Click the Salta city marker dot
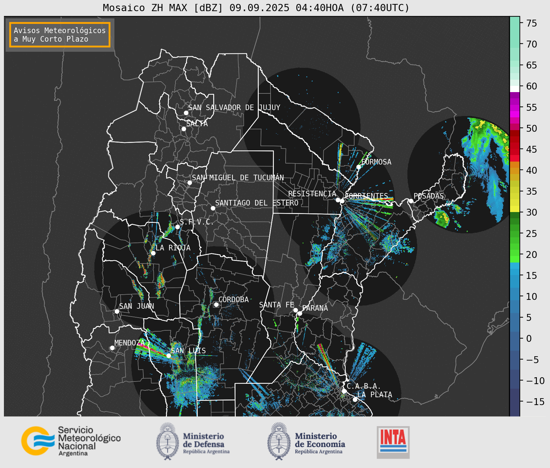This screenshot has width=550, height=468. coord(184,129)
